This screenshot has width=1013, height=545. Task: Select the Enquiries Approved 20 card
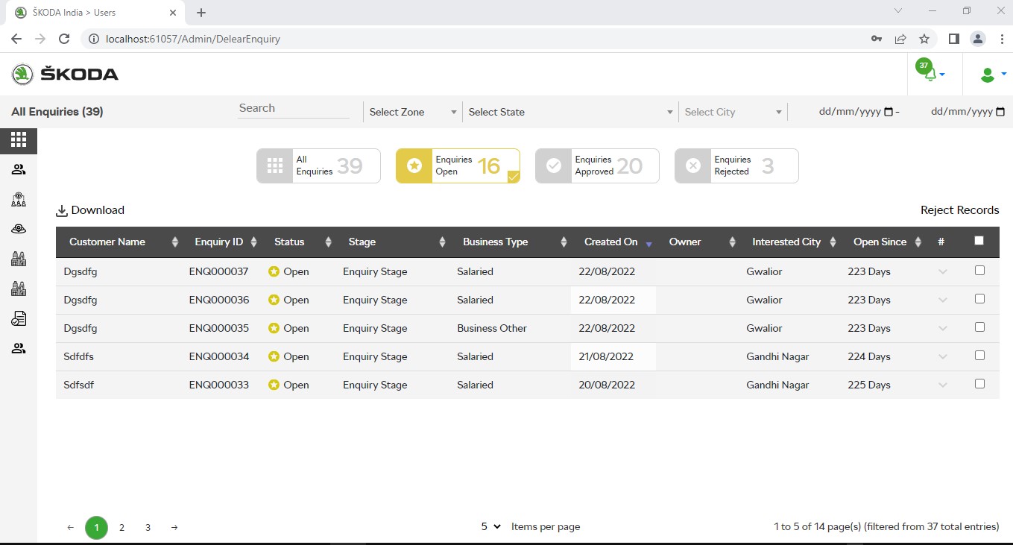coord(597,166)
